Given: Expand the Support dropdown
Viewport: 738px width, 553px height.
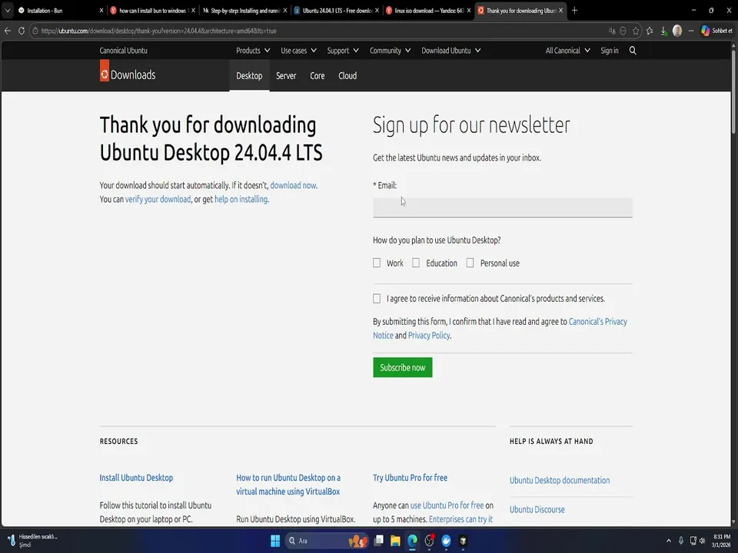Looking at the screenshot, I should [x=343, y=51].
